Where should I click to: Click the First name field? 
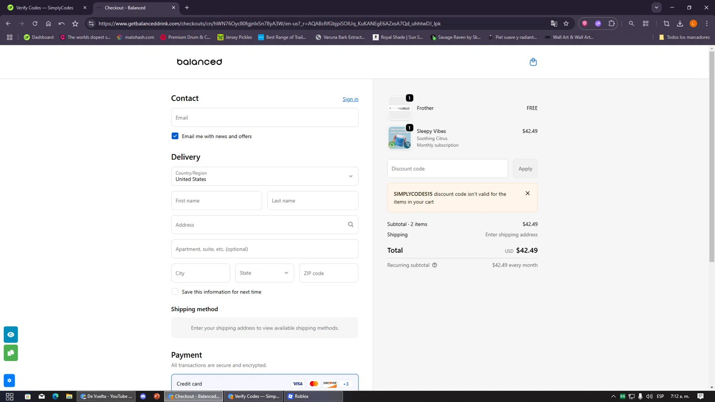click(216, 201)
